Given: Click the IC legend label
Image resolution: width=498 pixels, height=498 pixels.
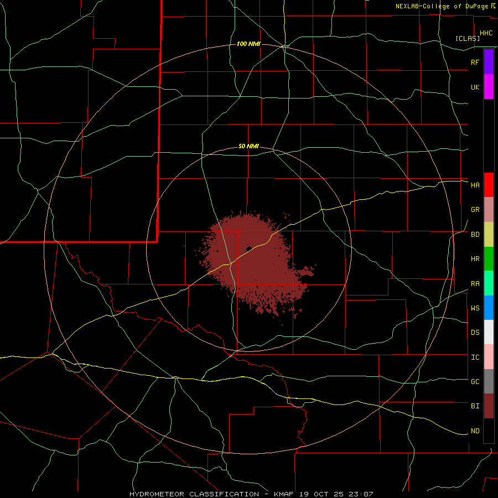Looking at the screenshot, I should tap(475, 357).
